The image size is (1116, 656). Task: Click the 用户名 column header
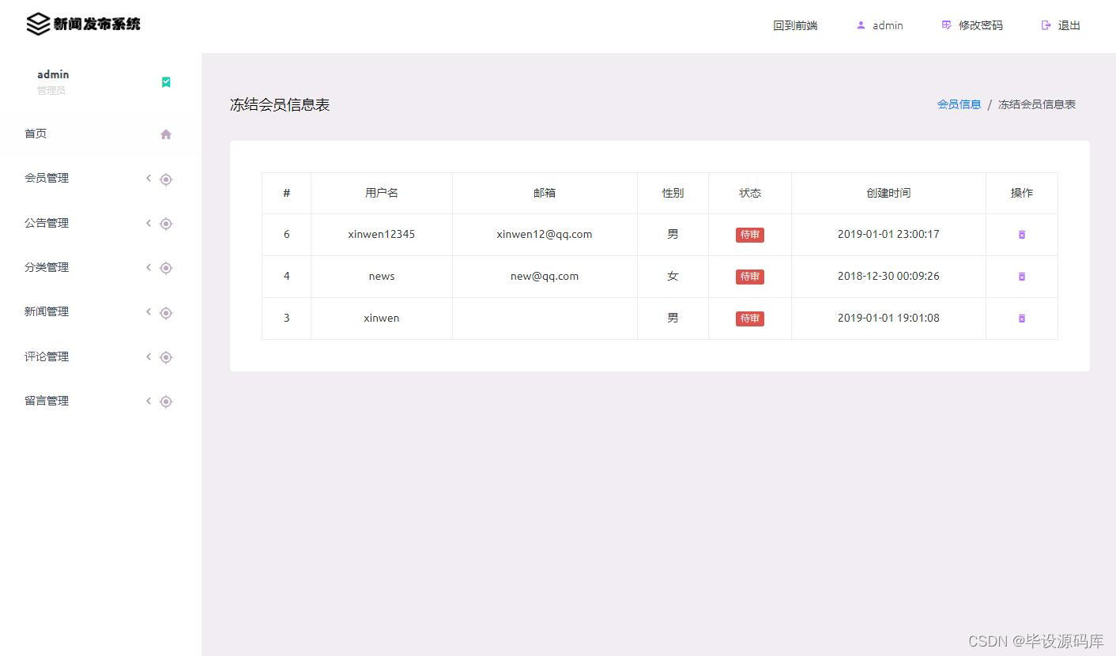pos(382,193)
